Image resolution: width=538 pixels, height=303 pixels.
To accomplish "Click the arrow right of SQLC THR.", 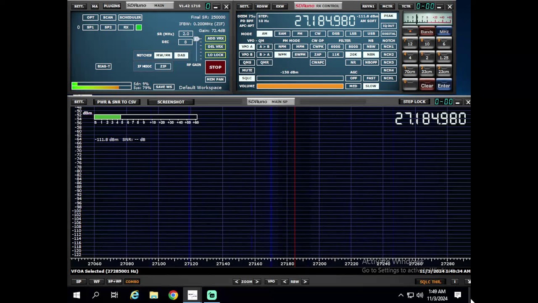I will pyautogui.click(x=468, y=282).
